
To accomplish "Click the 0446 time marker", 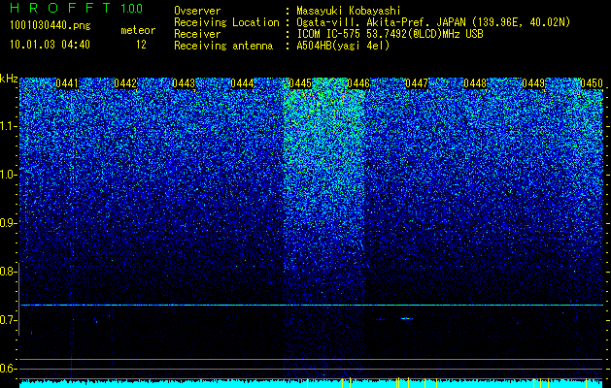I will (x=358, y=83).
